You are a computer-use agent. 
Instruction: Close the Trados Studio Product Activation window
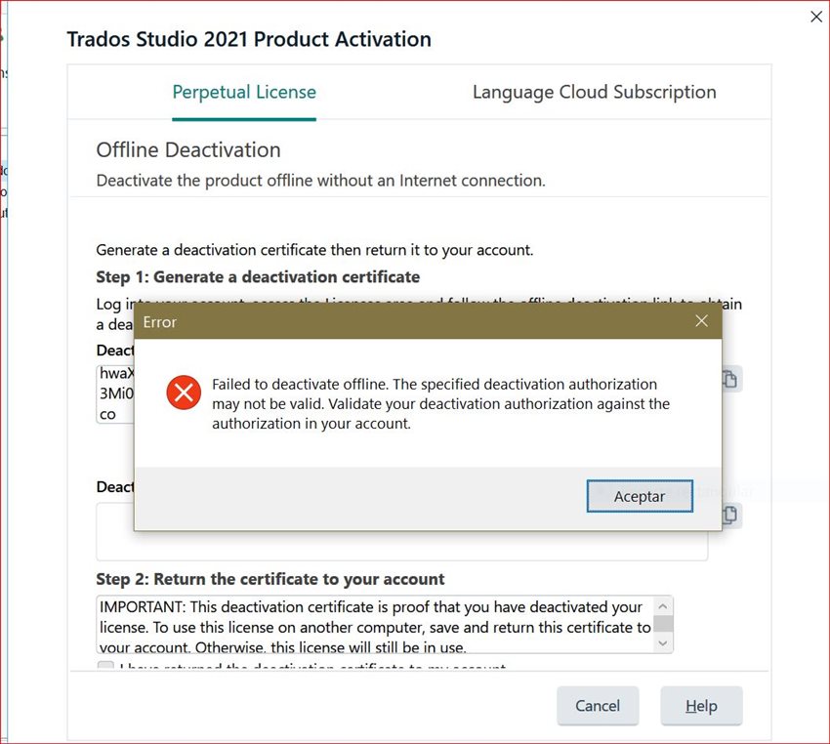coord(816,17)
